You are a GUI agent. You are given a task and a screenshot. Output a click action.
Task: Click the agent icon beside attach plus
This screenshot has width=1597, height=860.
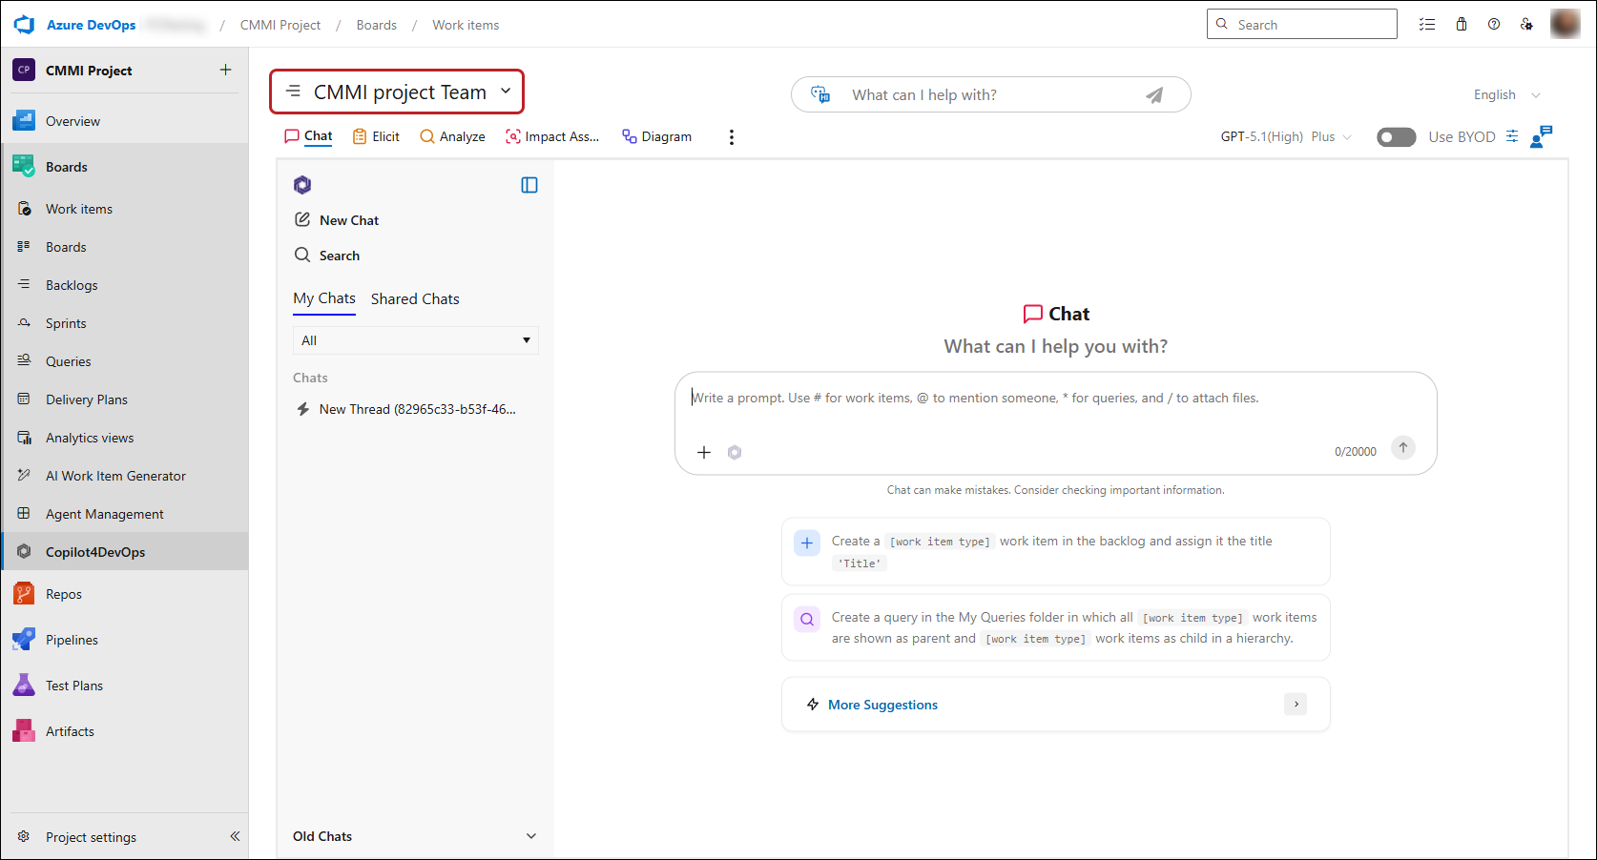[x=735, y=452]
